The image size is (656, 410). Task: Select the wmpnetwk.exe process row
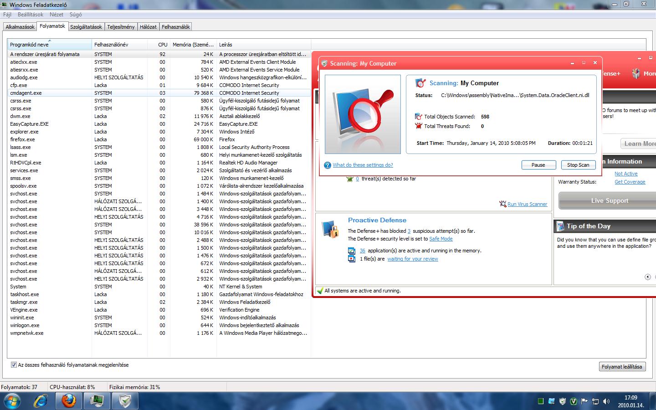tap(159, 333)
